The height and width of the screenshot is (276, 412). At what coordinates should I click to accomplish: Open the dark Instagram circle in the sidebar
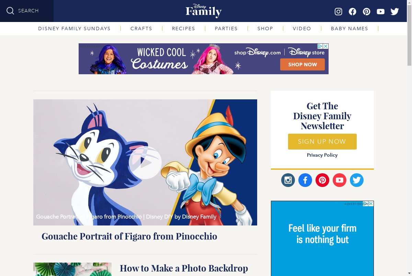click(x=288, y=180)
